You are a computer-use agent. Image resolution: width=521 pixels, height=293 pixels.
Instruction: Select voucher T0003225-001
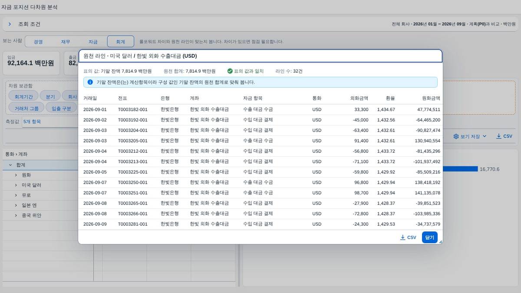coord(132,172)
